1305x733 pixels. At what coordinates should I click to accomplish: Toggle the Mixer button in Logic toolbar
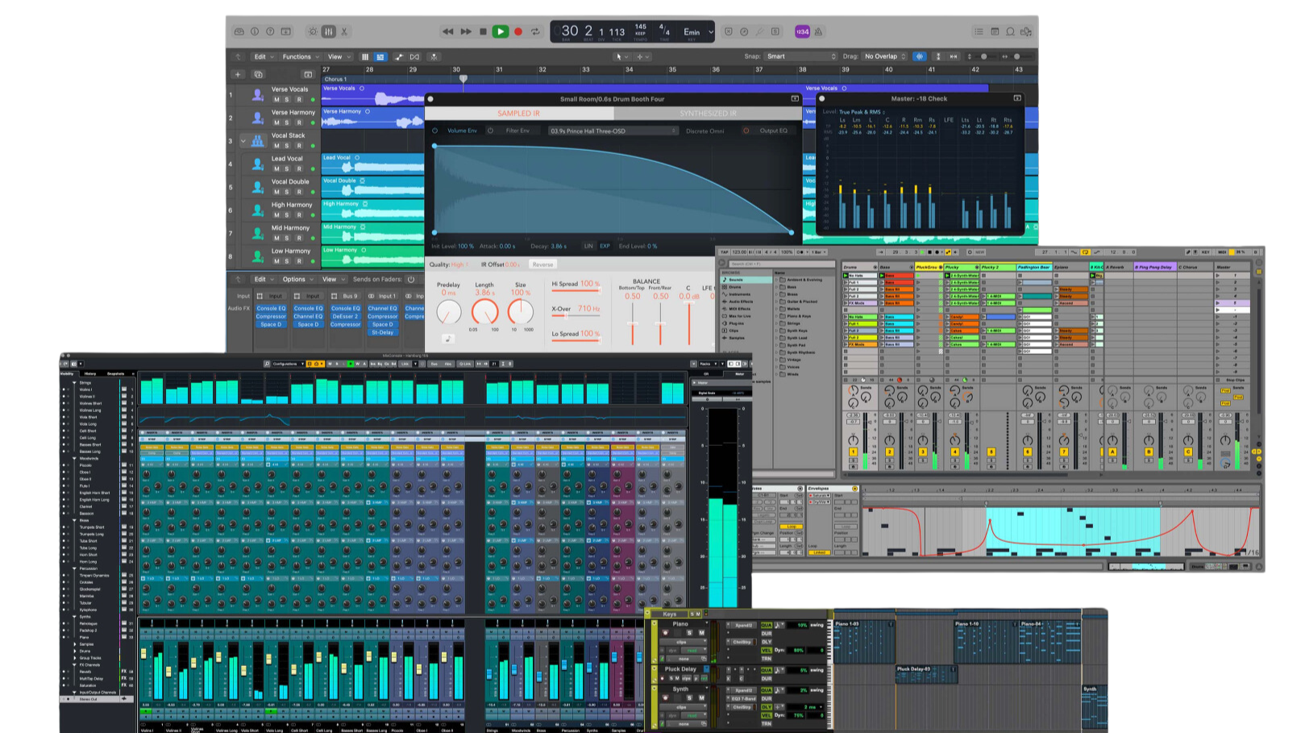click(x=329, y=31)
